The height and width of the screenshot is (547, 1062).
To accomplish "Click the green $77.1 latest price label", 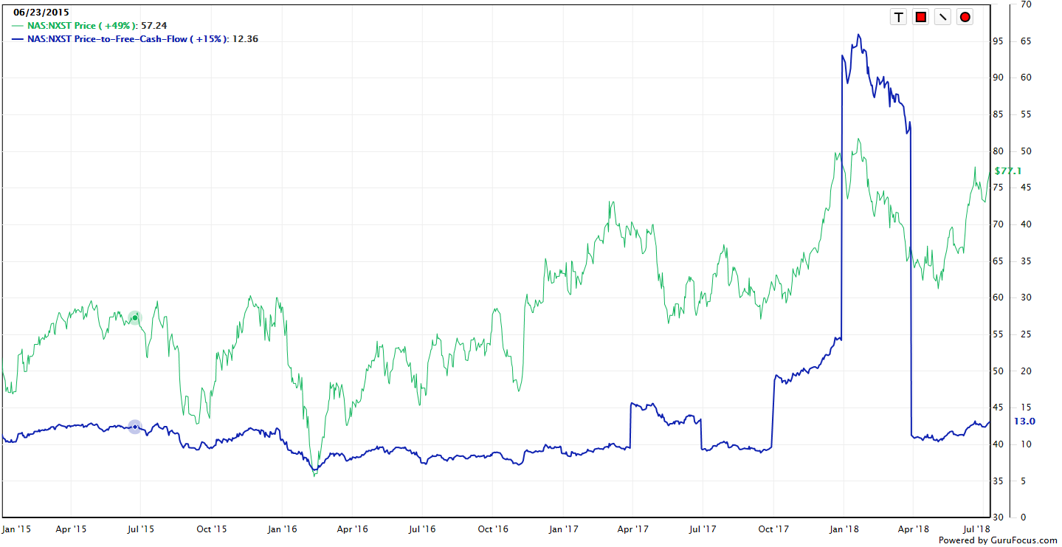I will 1007,171.
